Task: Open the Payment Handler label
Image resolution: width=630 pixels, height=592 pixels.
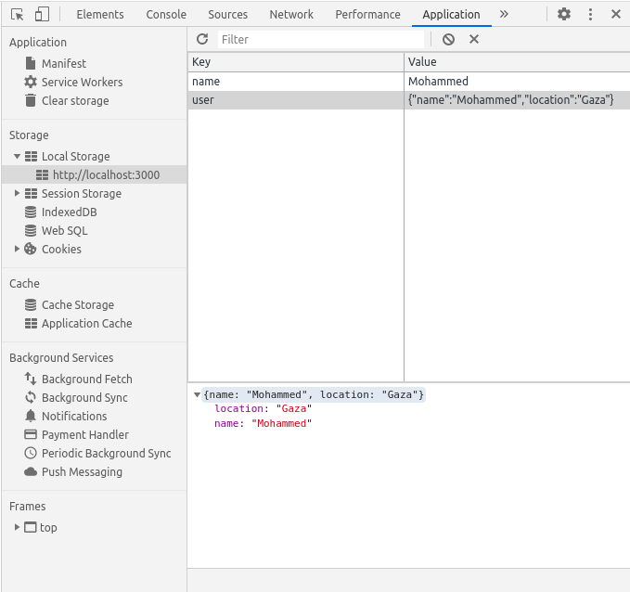Action: (x=85, y=435)
